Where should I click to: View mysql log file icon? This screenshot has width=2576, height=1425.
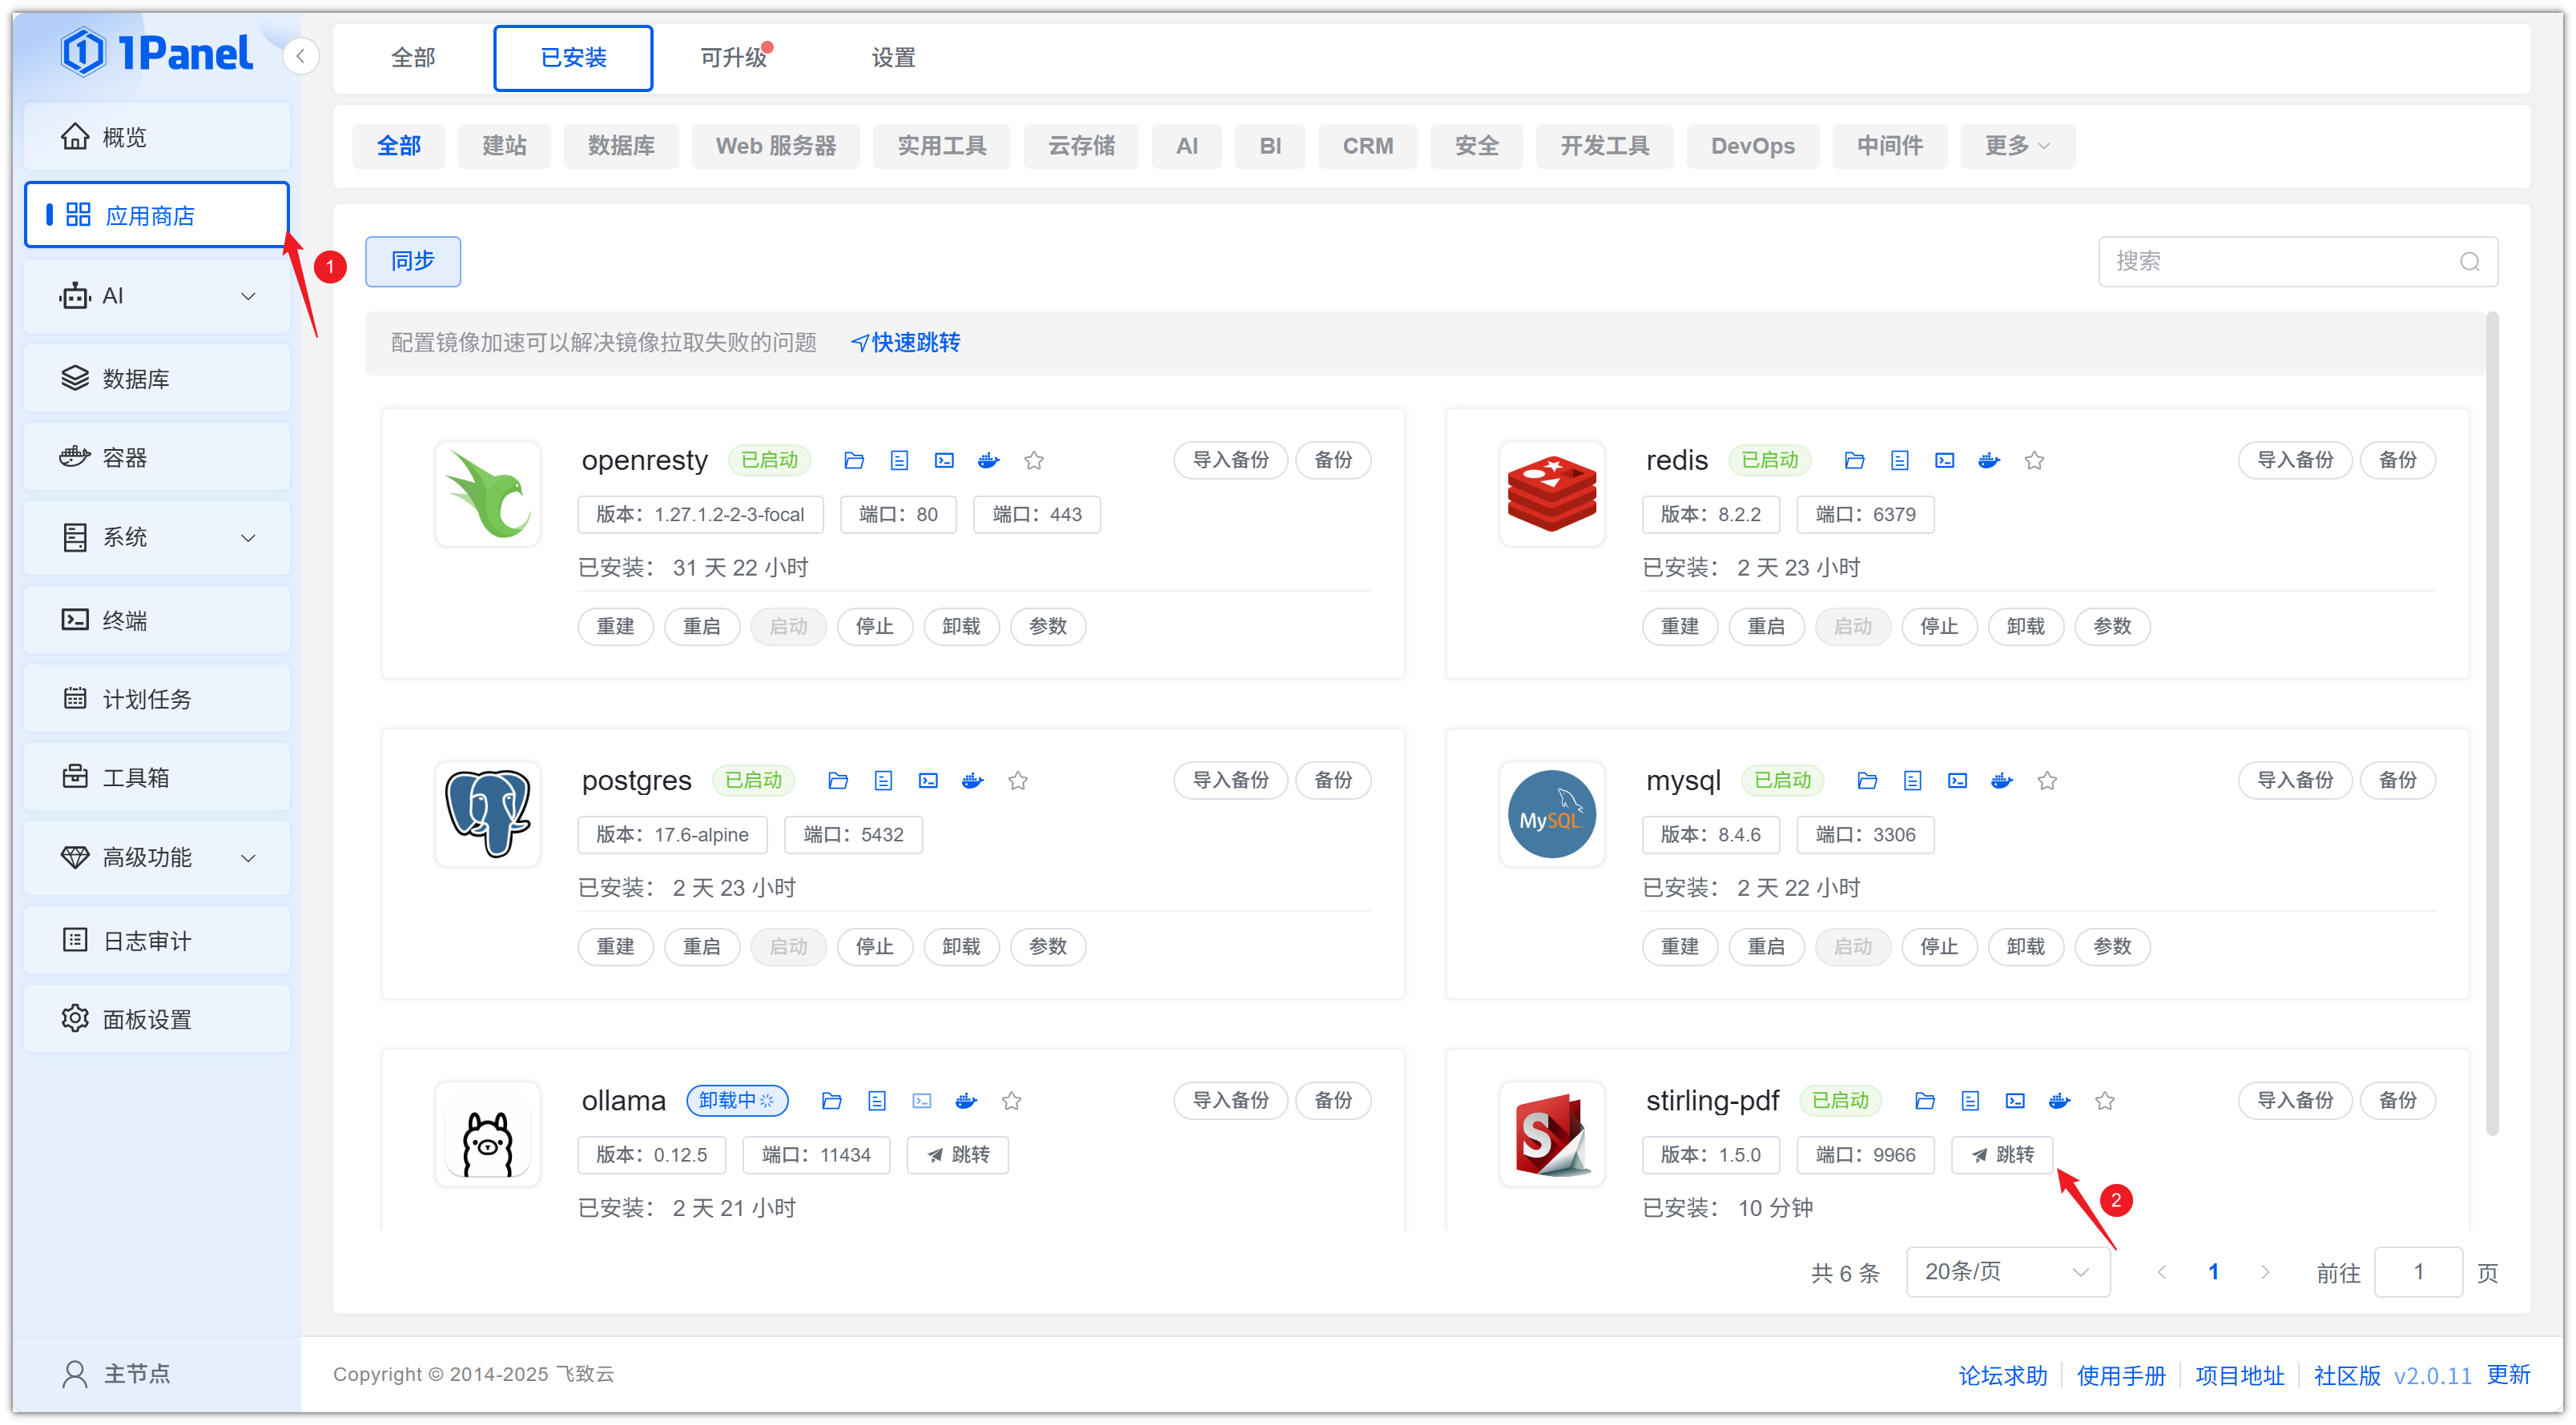click(x=1911, y=780)
